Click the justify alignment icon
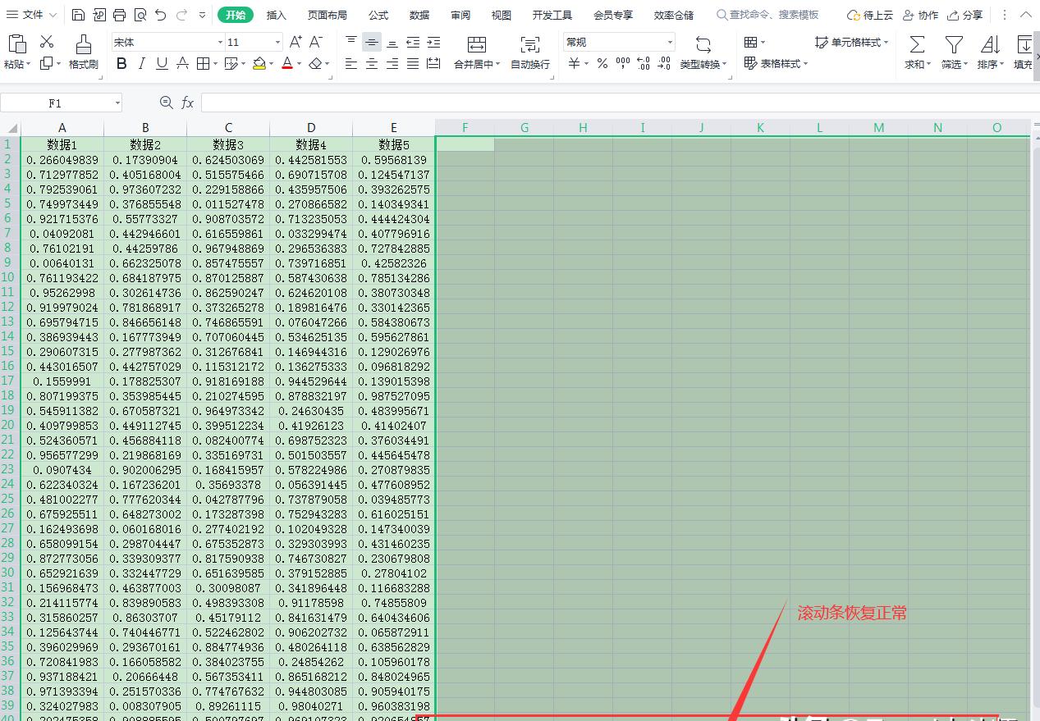 [x=413, y=63]
